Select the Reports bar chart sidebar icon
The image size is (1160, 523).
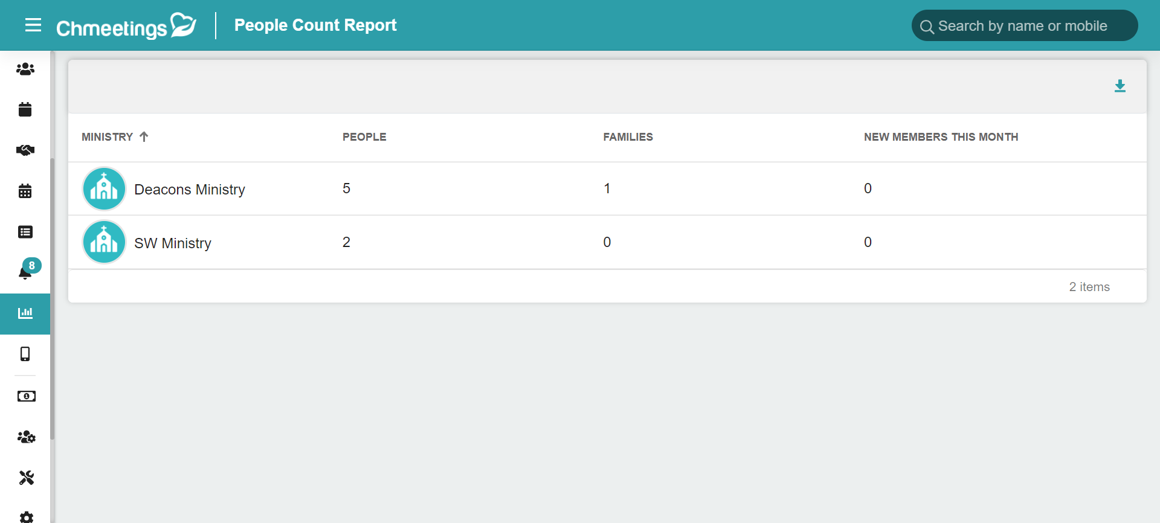[25, 313]
